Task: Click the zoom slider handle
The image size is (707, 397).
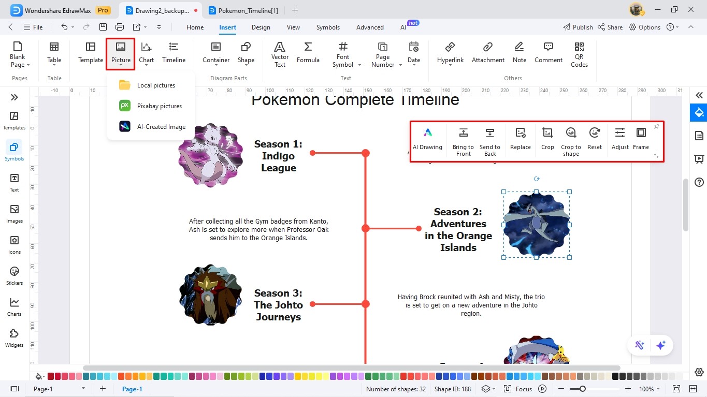Action: (583, 389)
